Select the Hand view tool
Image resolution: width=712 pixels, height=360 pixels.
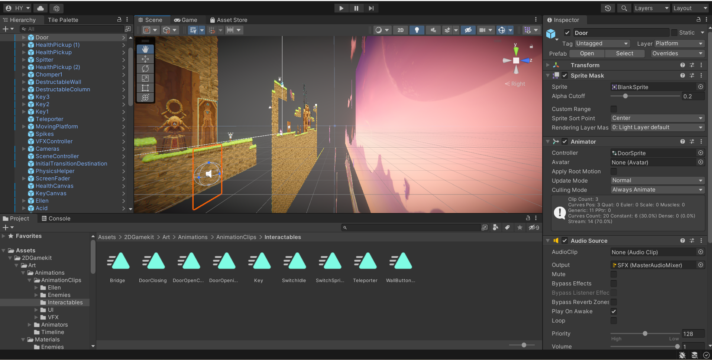point(145,49)
